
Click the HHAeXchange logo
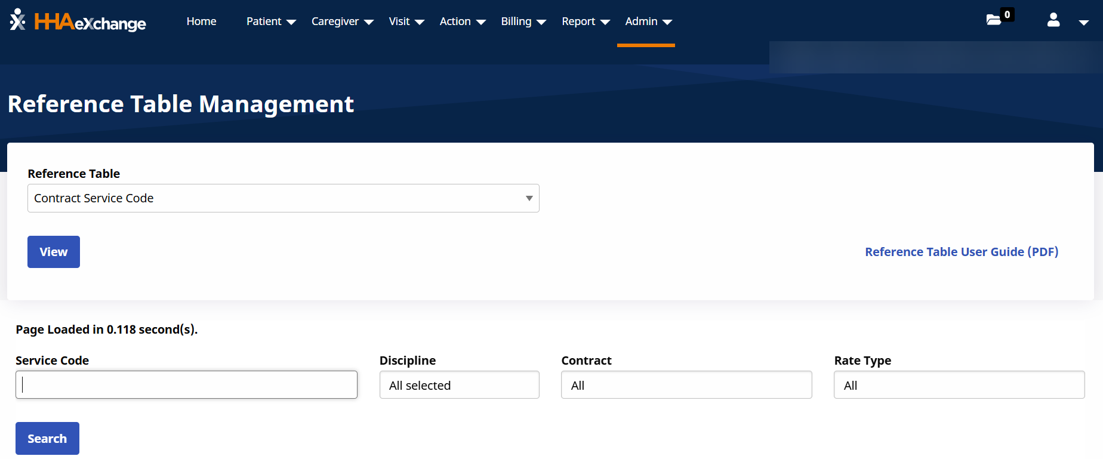pos(78,21)
